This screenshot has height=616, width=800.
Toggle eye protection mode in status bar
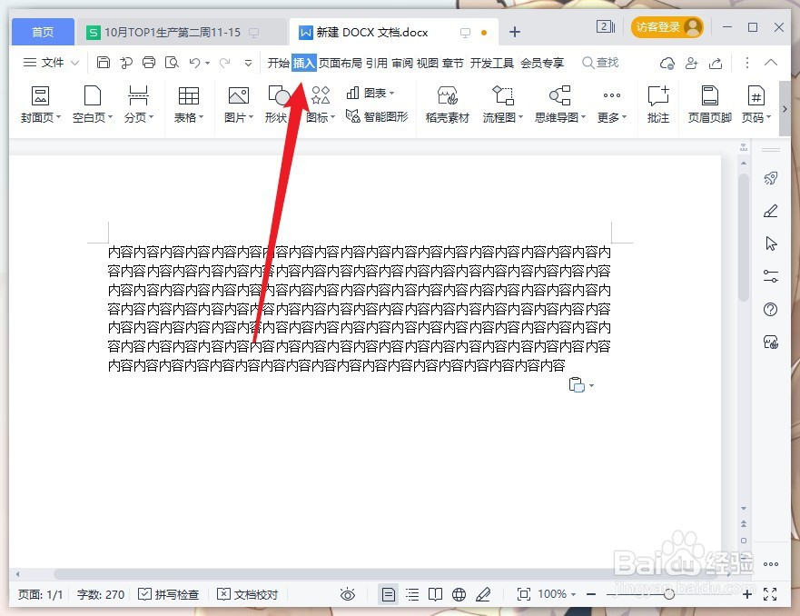click(348, 594)
